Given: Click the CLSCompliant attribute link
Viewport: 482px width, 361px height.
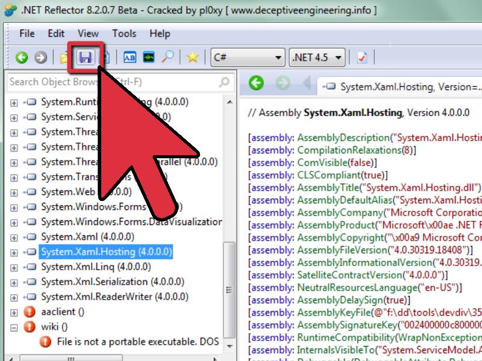Looking at the screenshot, I should pyautogui.click(x=329, y=175).
